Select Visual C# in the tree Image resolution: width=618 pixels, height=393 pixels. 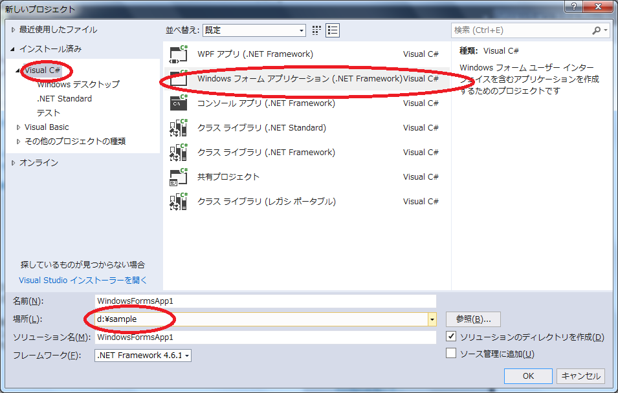[x=42, y=70]
